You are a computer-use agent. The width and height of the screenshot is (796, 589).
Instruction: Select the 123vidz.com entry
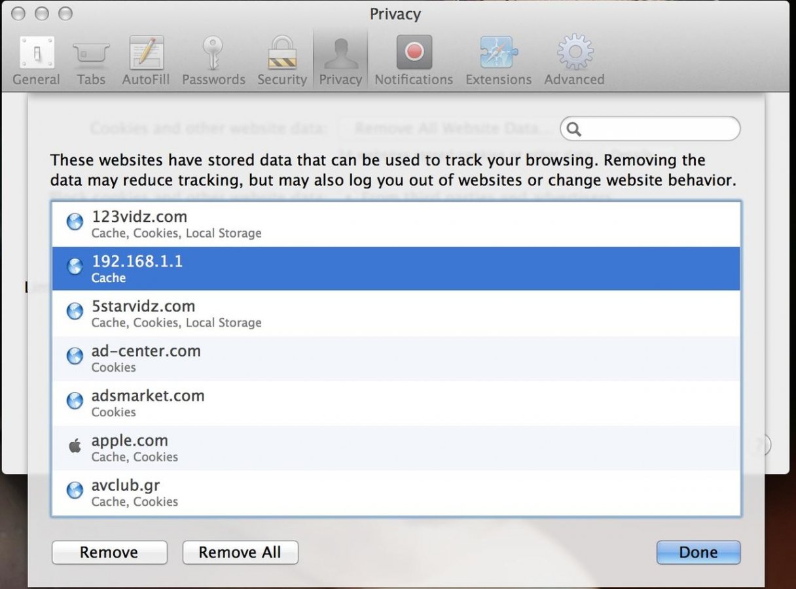click(396, 224)
